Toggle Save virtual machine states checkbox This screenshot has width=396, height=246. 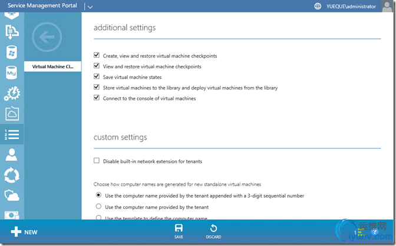(x=97, y=77)
